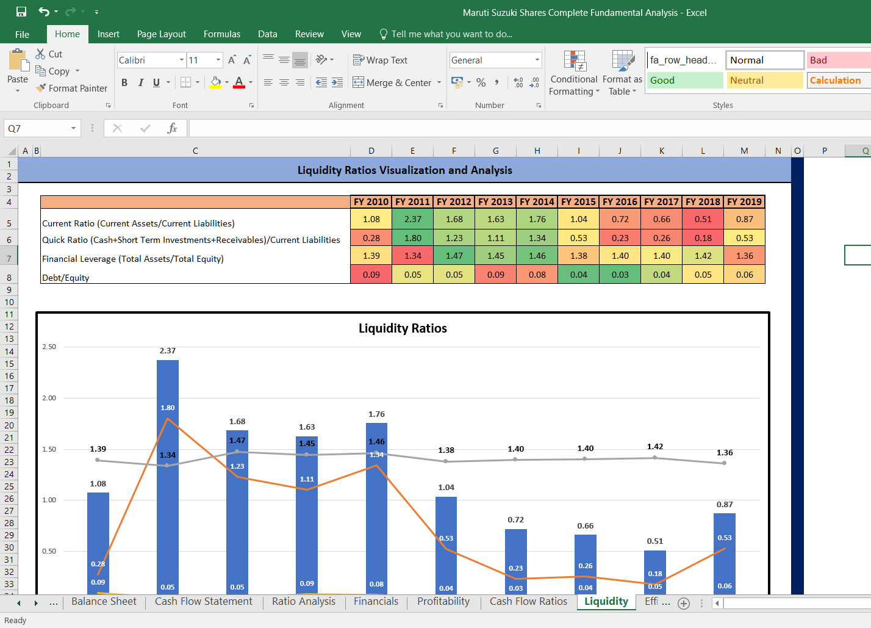
Task: Apply yellow fill color bucket
Action: [215, 82]
